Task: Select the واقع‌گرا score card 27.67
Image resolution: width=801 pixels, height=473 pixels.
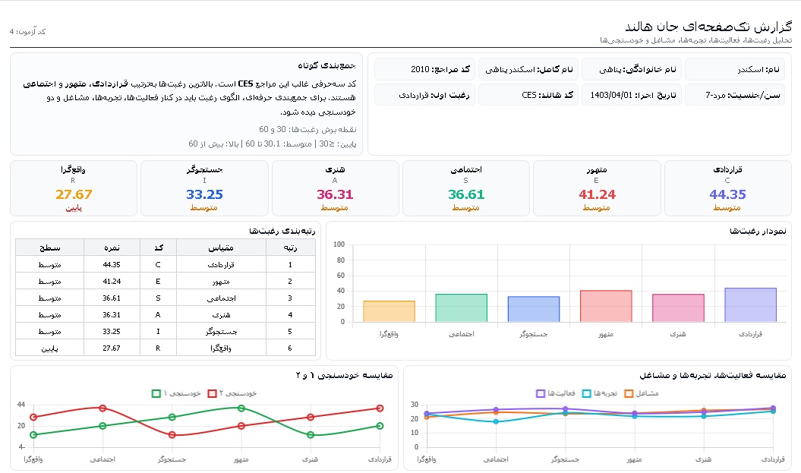Action: tap(74, 188)
